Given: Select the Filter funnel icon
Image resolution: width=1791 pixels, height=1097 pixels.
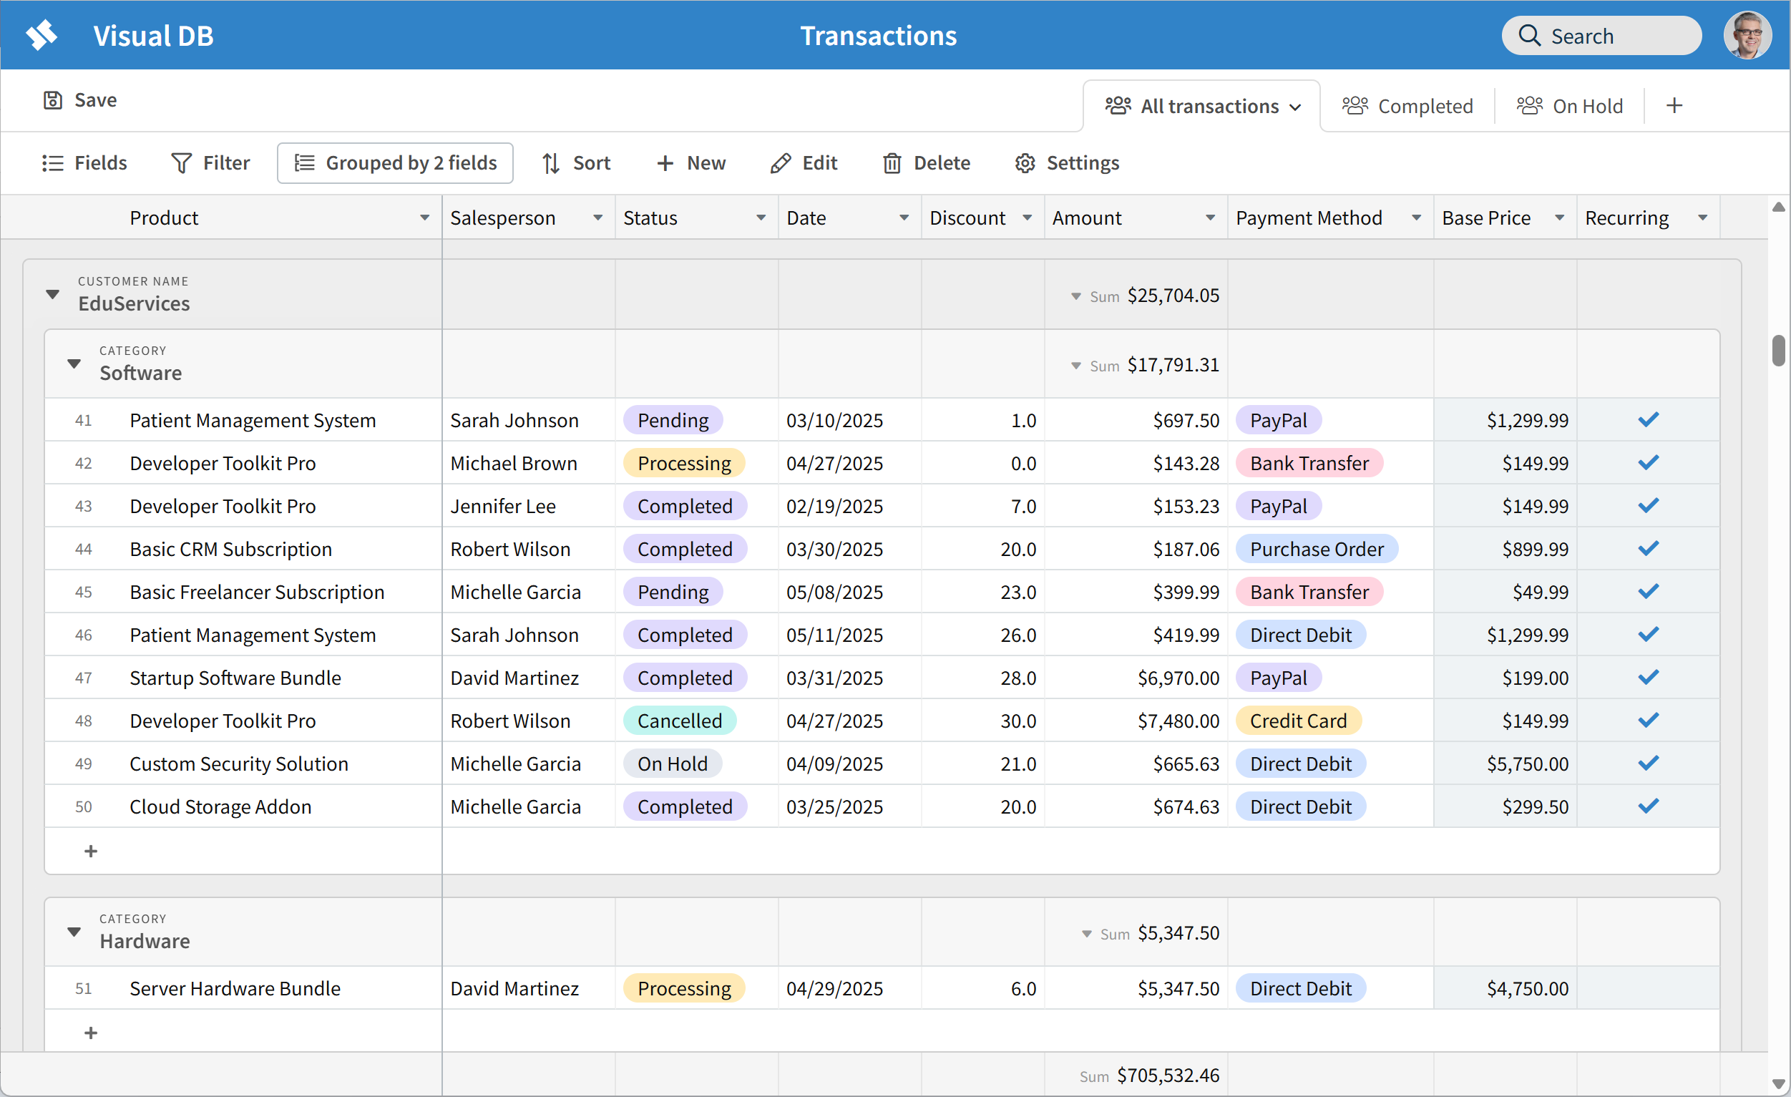Looking at the screenshot, I should 181,163.
